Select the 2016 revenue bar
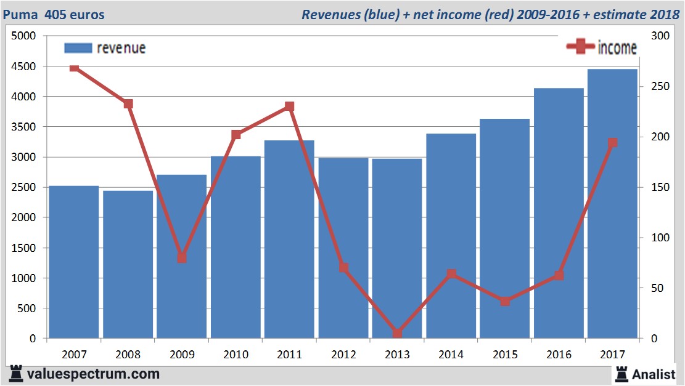685x386 pixels. tap(559, 215)
